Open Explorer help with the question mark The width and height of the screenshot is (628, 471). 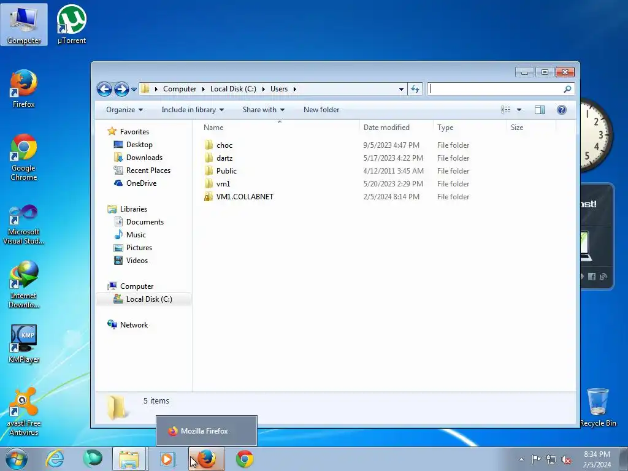click(x=562, y=110)
